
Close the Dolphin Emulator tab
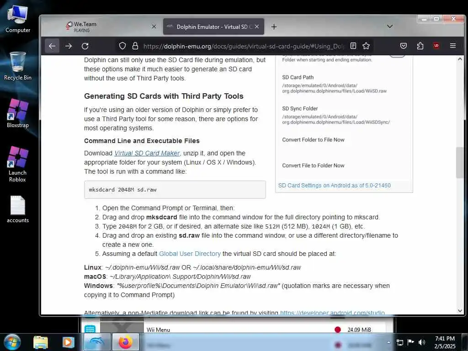pos(257,27)
